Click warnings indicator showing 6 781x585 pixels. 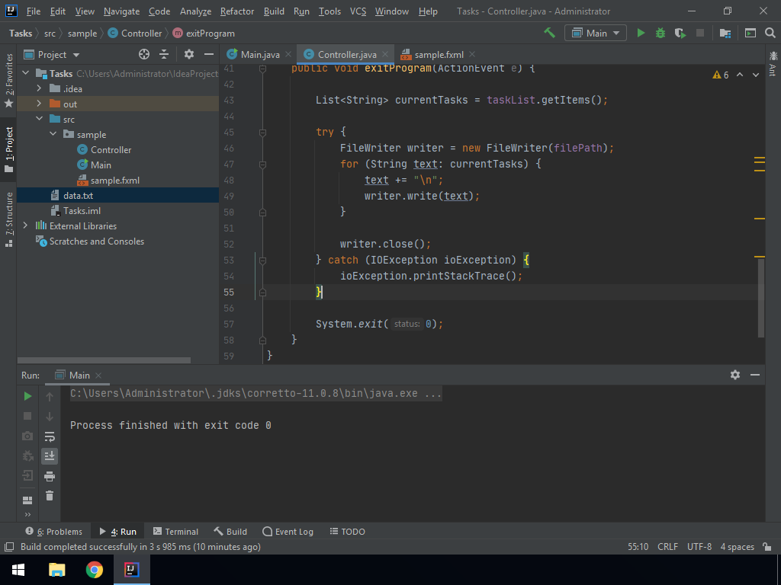721,75
